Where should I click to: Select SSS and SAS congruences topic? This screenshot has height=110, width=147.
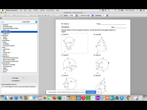[10, 61]
